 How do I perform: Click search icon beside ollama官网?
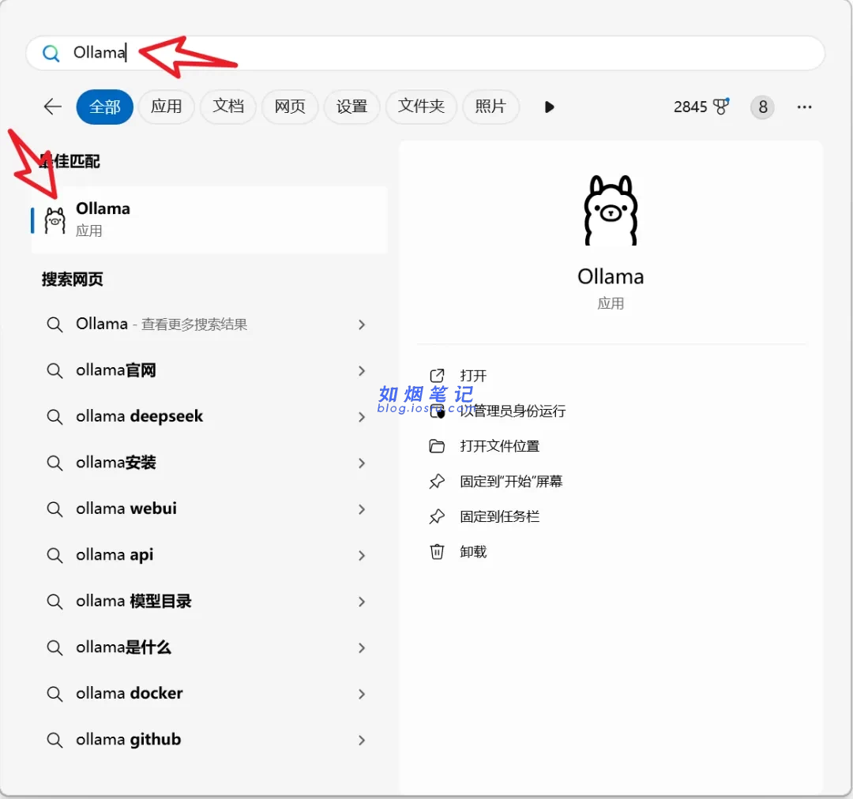point(54,371)
